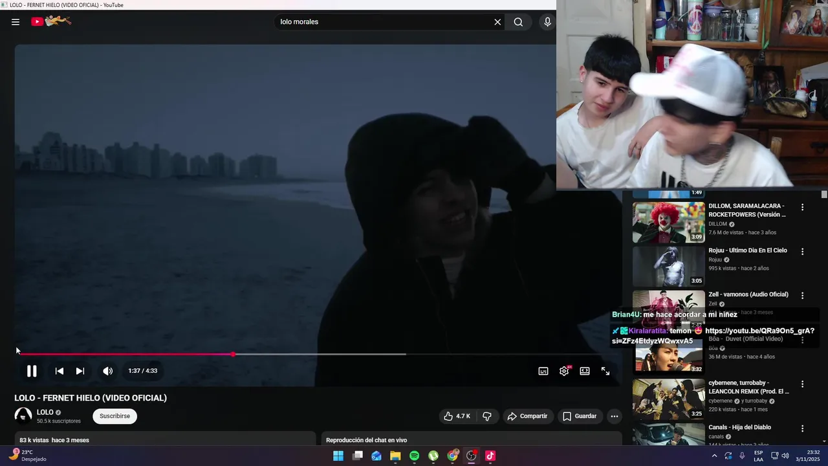The height and width of the screenshot is (466, 828).
Task: Click the video title LOLO - FERNET HIELO
Action: pos(91,398)
